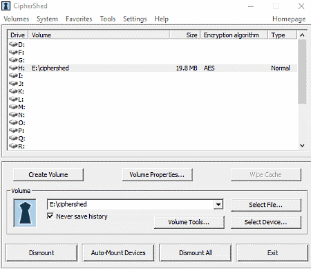Open the Volumes menu
The image size is (311, 269).
pos(17,19)
